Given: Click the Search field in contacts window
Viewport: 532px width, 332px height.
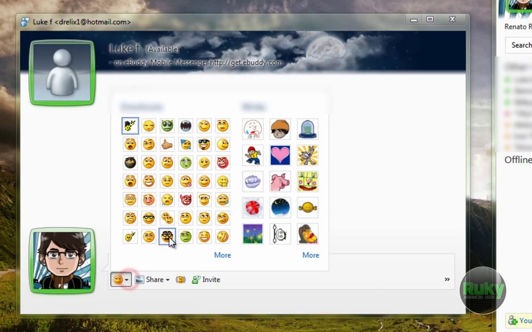Looking at the screenshot, I should pos(519,45).
